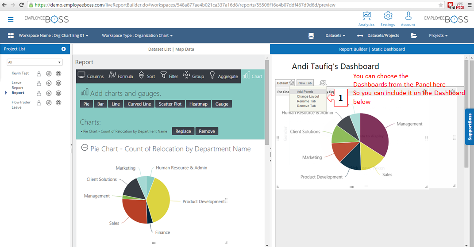Open Analytics from top bar
474x247 pixels.
click(366, 19)
